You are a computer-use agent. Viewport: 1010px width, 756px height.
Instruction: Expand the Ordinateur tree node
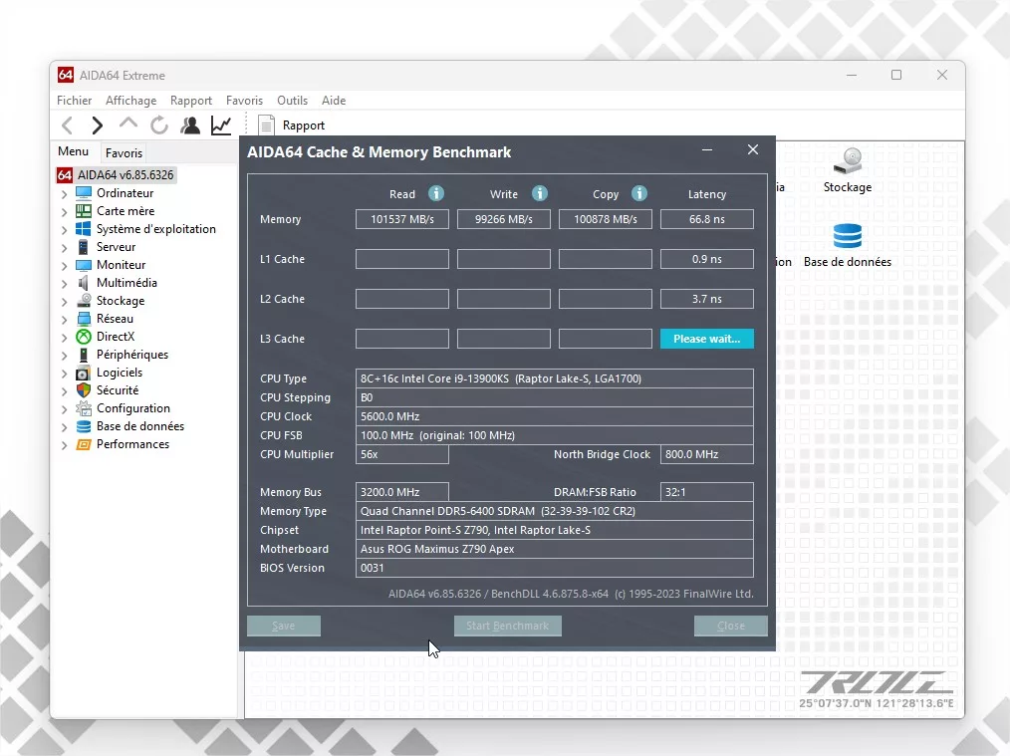[x=65, y=193]
